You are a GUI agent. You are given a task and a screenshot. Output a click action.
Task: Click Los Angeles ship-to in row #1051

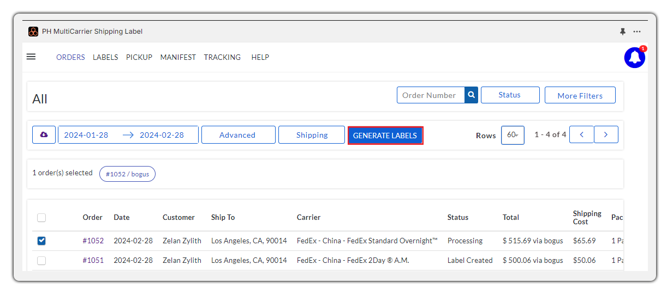tap(249, 260)
